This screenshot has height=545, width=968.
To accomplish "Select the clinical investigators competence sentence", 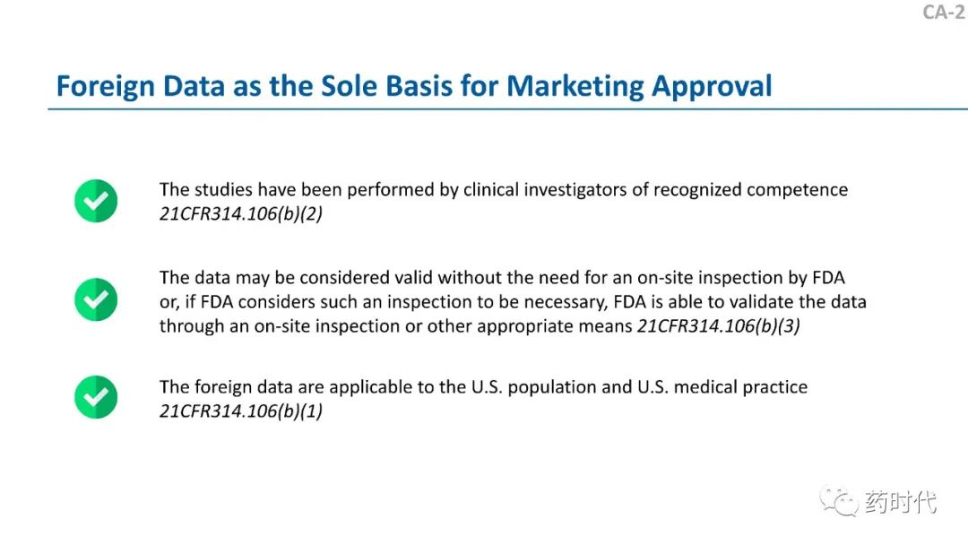I will (504, 189).
